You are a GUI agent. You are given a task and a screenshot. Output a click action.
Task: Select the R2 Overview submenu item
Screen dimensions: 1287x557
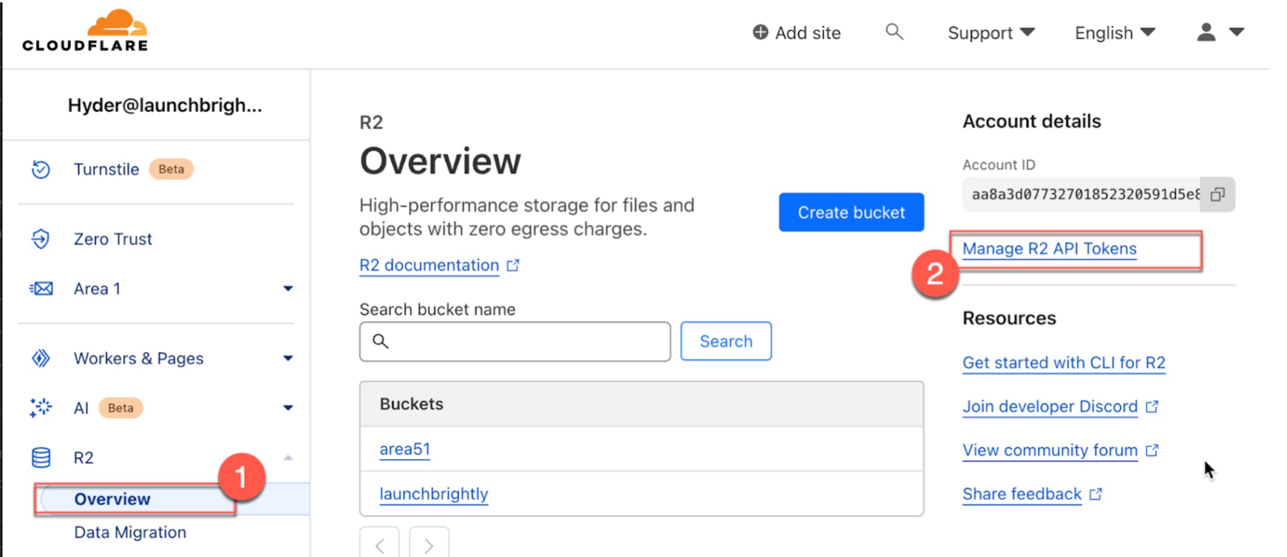click(x=112, y=499)
